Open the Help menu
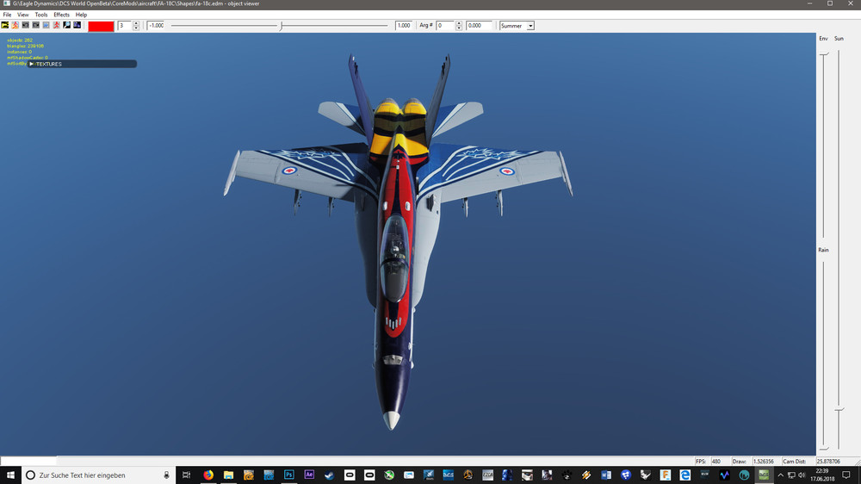 point(81,15)
